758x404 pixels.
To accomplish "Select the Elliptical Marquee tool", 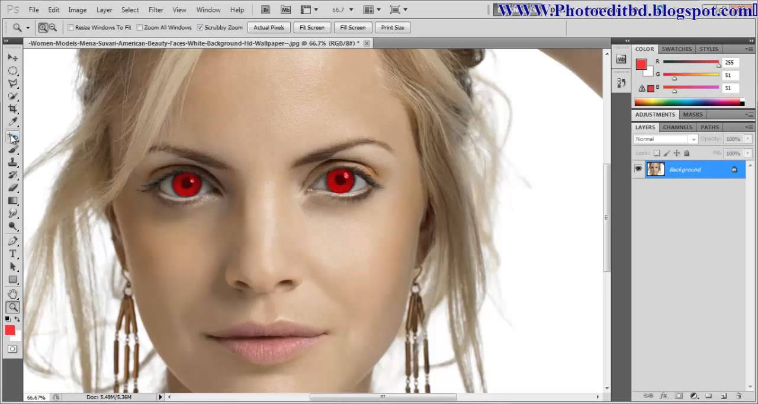I will pos(12,70).
